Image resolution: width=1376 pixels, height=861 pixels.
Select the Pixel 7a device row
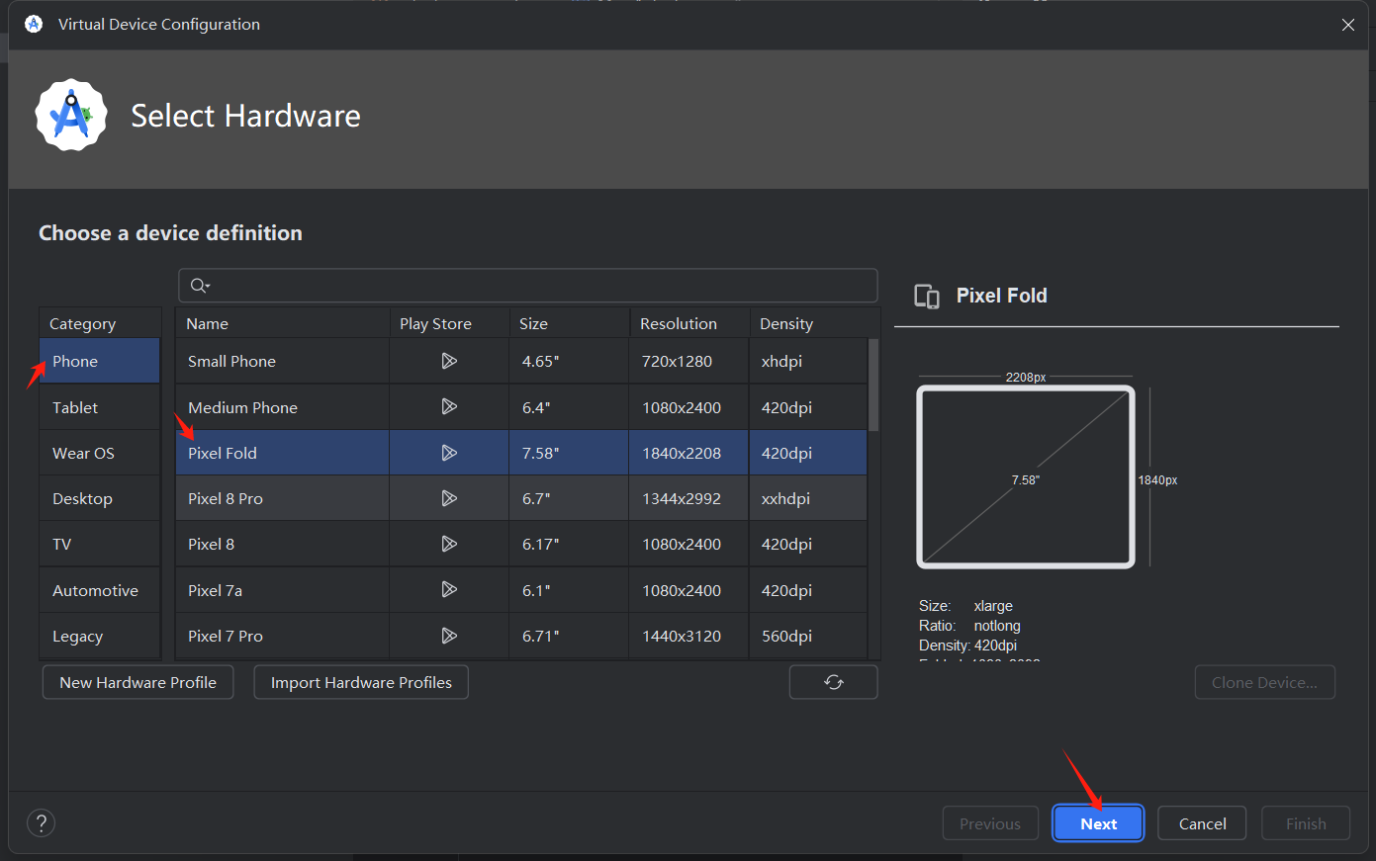[521, 590]
